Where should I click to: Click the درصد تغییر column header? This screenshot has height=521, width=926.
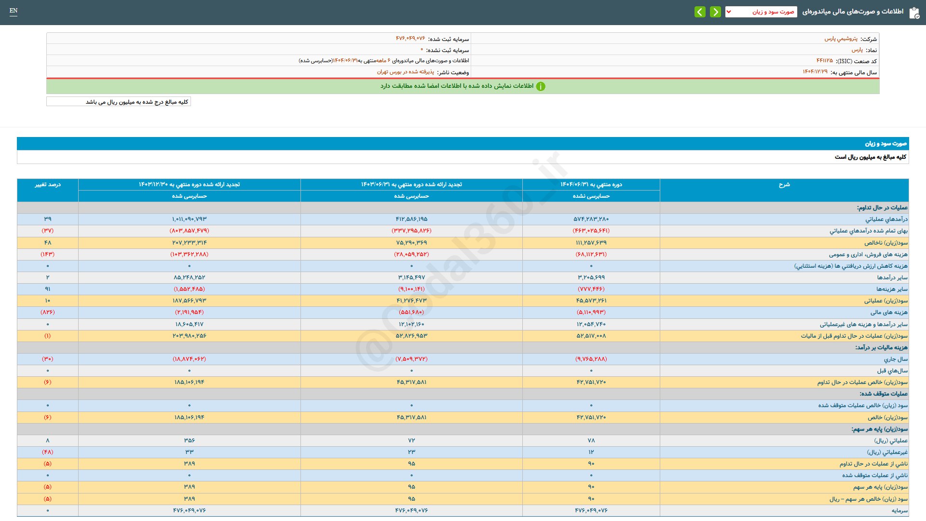(x=47, y=185)
